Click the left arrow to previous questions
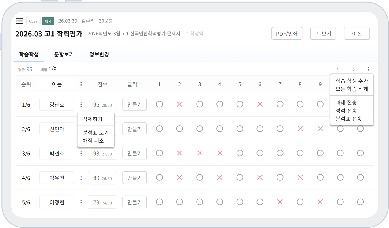 [339, 69]
